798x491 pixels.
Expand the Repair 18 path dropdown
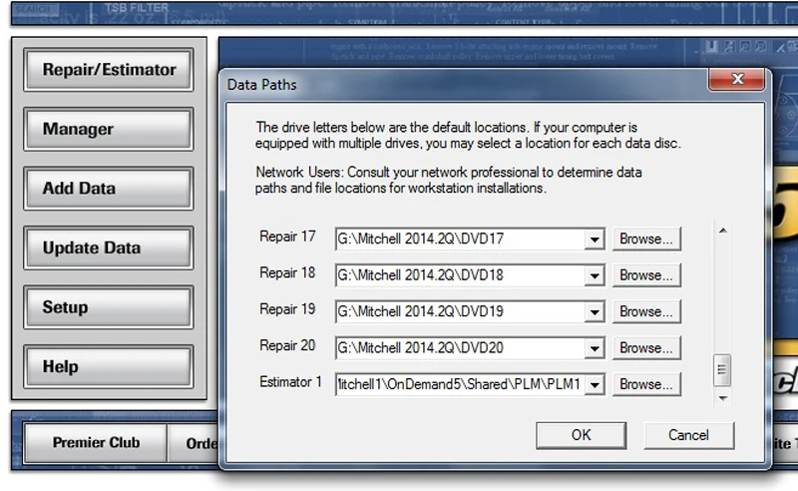click(x=594, y=275)
